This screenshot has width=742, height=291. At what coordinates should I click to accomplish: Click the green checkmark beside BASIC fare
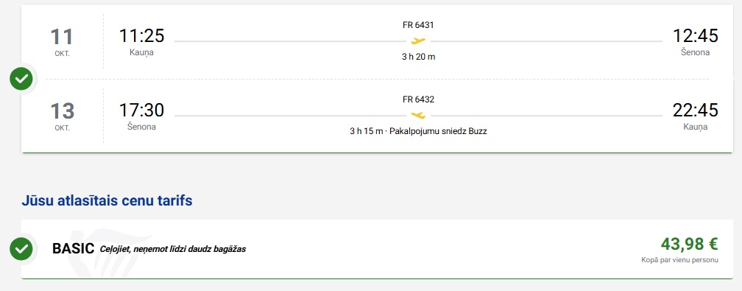(x=21, y=248)
